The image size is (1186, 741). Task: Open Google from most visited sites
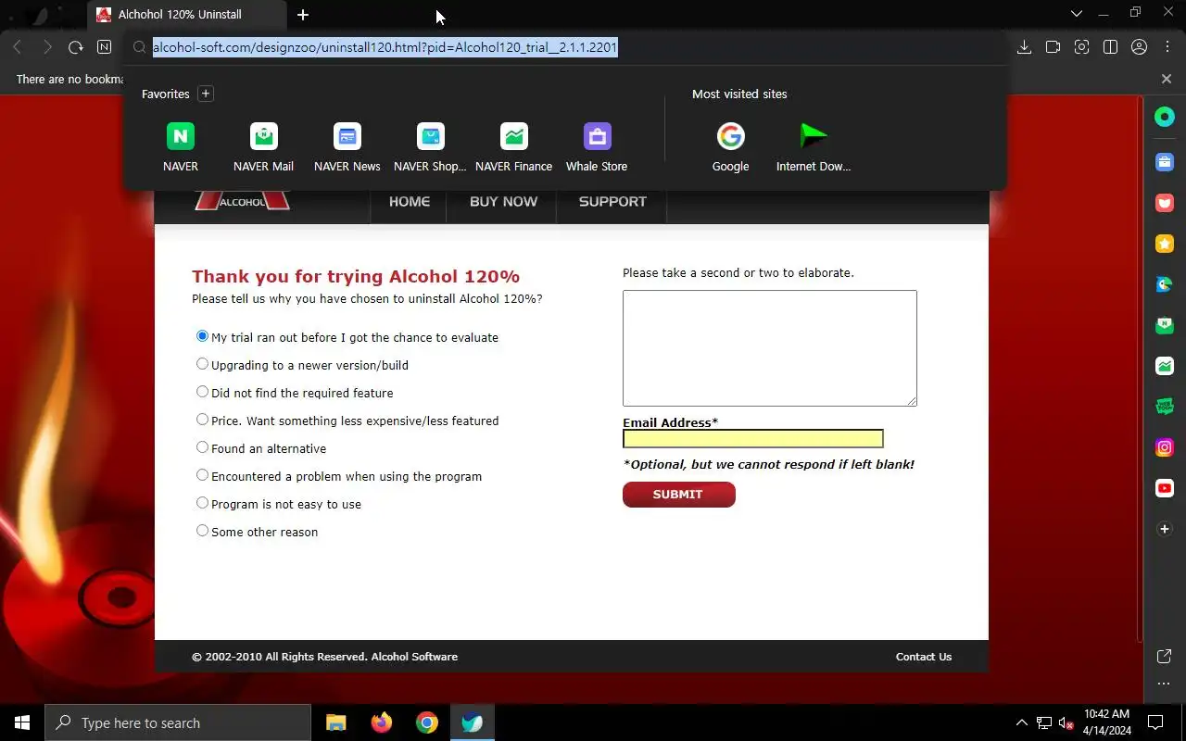coord(730,147)
